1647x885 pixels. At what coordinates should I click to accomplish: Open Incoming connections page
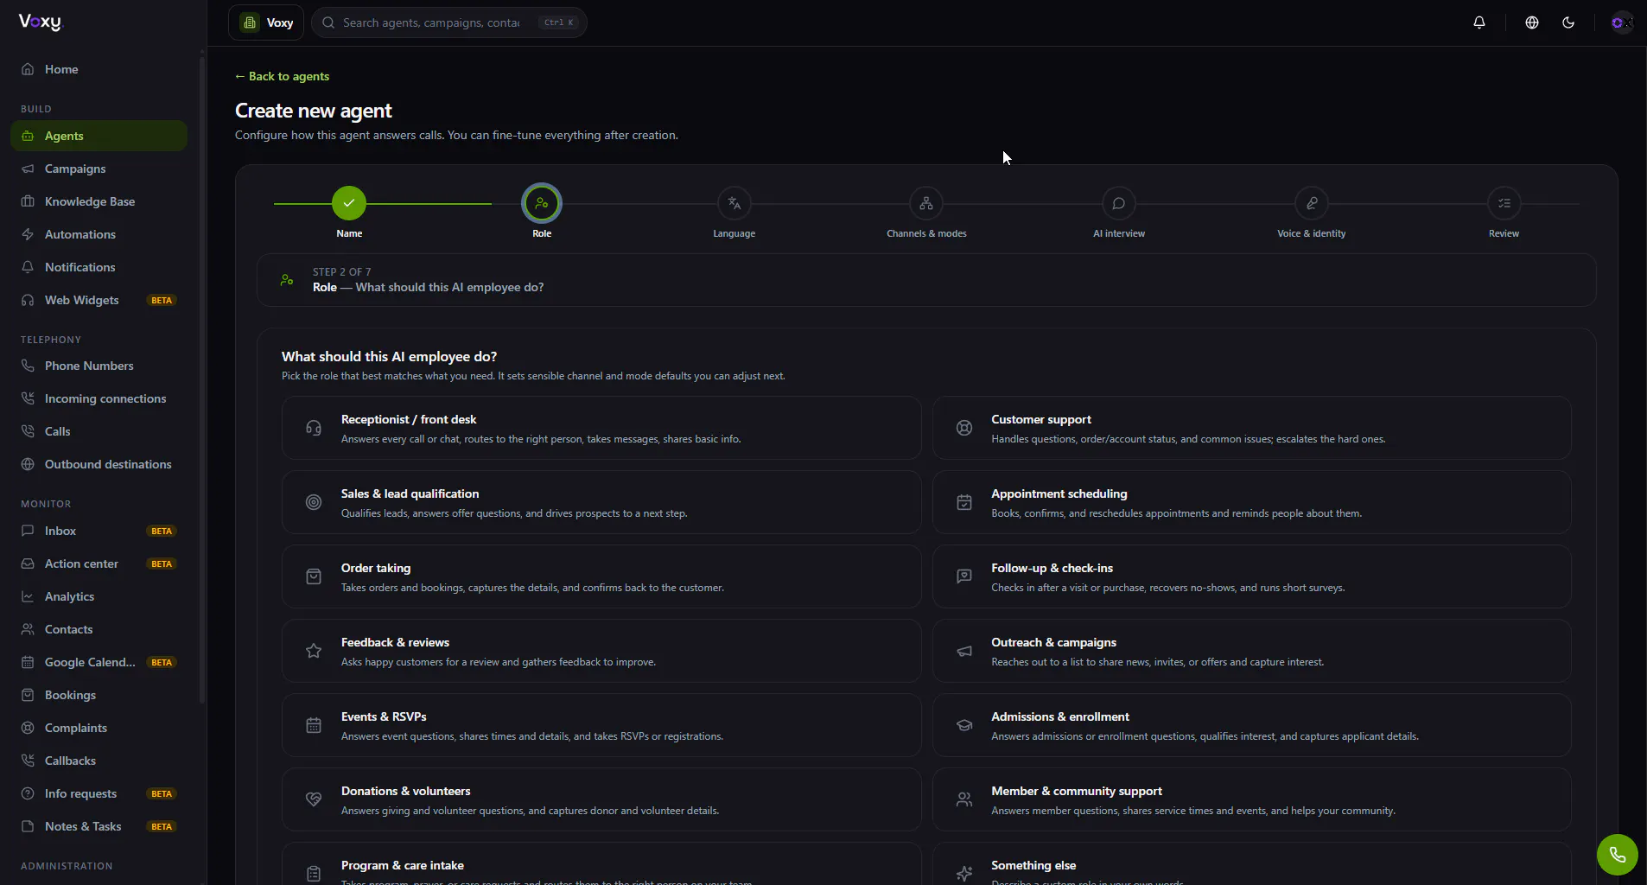[x=99, y=398]
